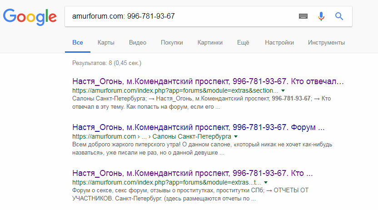Click the blue search magnifier icon

339,16
